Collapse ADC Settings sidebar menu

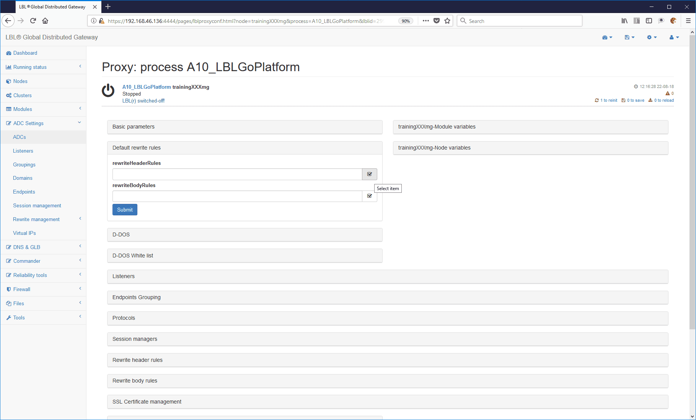(x=43, y=123)
